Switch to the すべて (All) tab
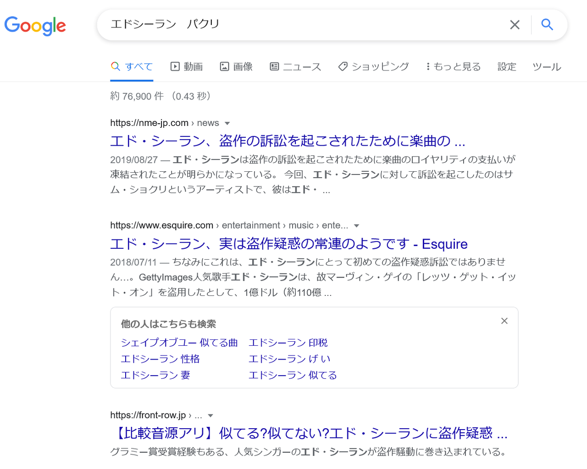The image size is (587, 469). pyautogui.click(x=132, y=66)
